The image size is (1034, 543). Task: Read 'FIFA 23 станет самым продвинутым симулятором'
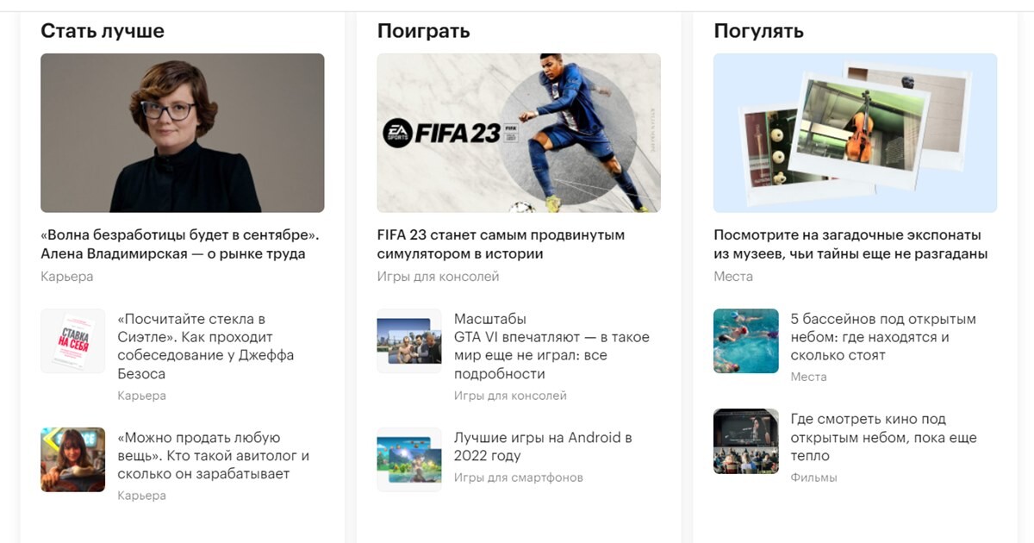(x=501, y=245)
